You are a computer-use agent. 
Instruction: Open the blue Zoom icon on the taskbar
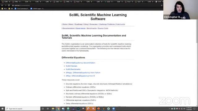click(x=114, y=109)
